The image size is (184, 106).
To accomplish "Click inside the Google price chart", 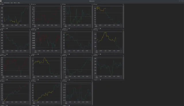I will (x=16, y=92).
